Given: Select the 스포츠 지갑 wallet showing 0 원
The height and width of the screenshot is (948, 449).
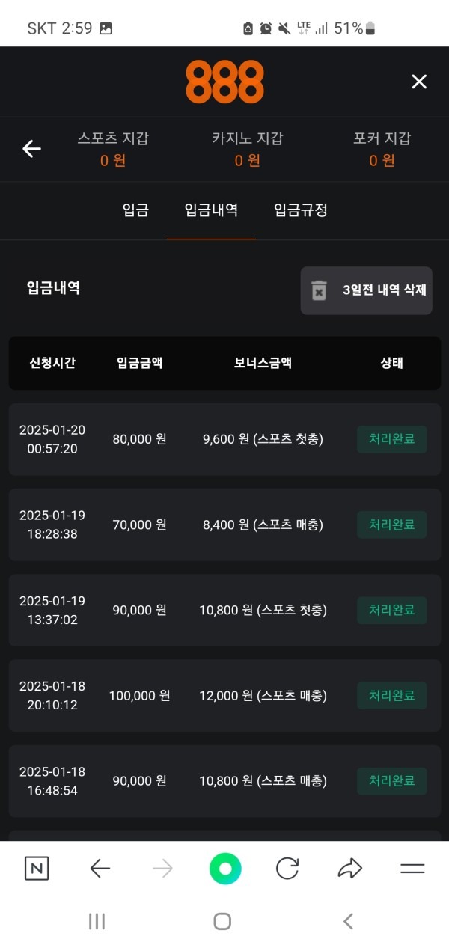Looking at the screenshot, I should tap(112, 149).
